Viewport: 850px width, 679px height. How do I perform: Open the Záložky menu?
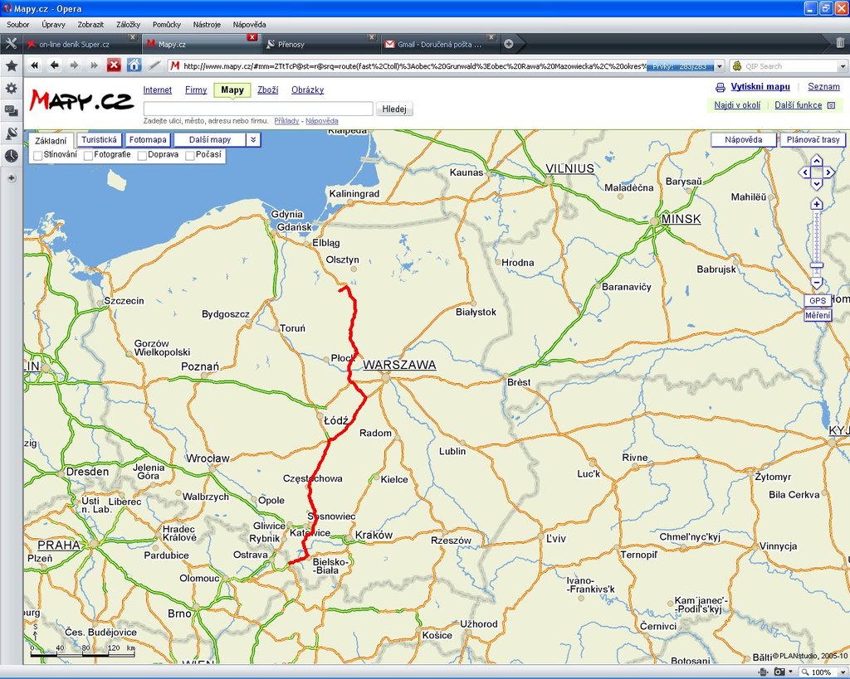[x=128, y=24]
